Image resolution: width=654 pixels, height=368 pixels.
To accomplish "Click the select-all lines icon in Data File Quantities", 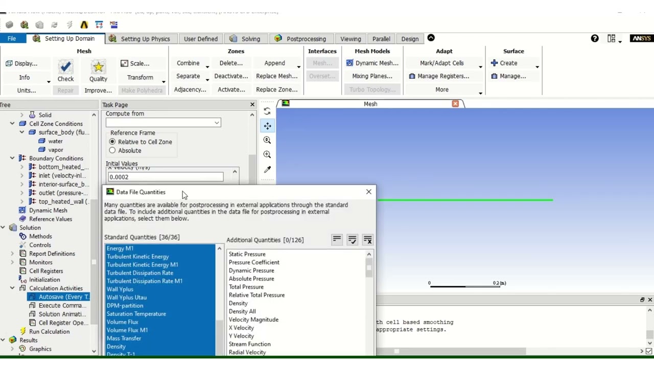I will pyautogui.click(x=337, y=240).
